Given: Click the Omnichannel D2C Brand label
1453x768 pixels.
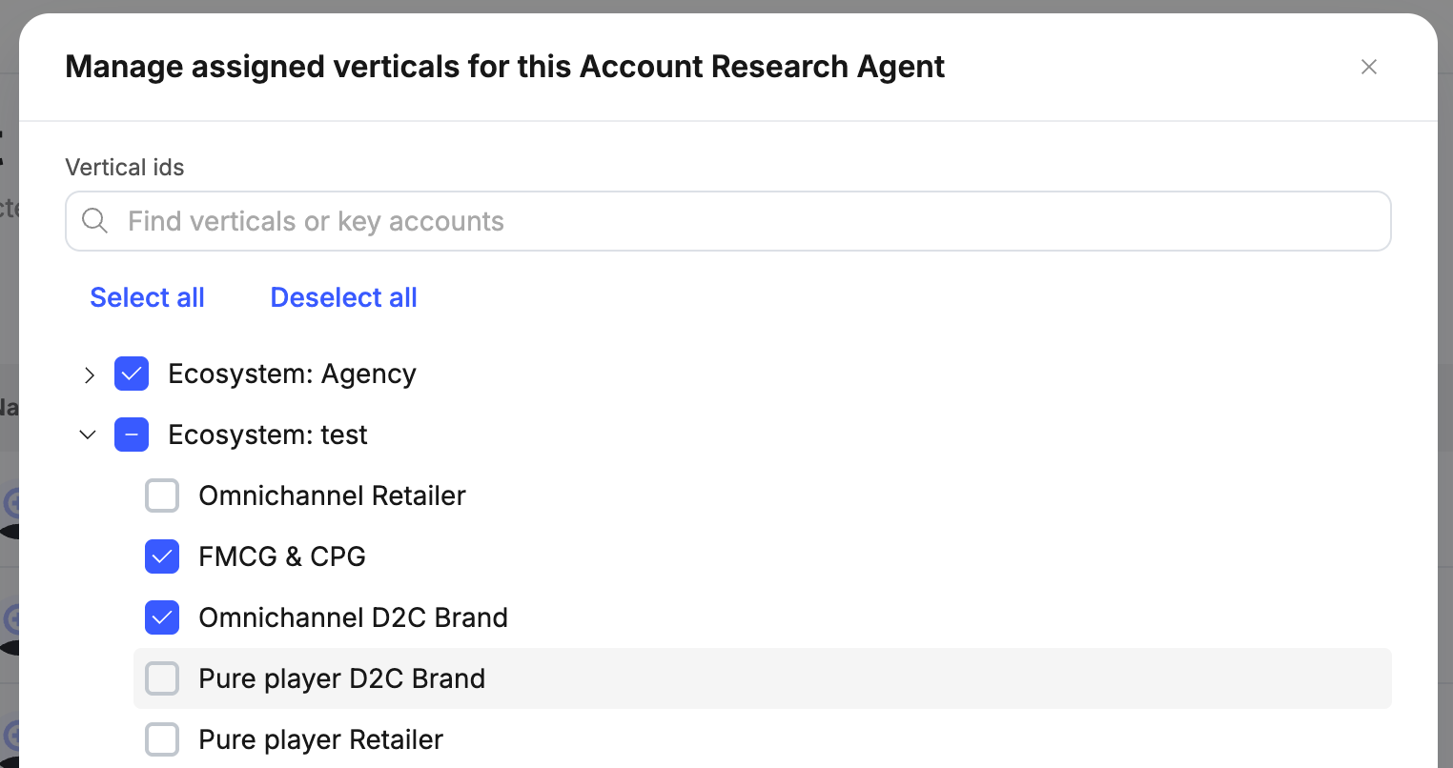Looking at the screenshot, I should coord(353,617).
